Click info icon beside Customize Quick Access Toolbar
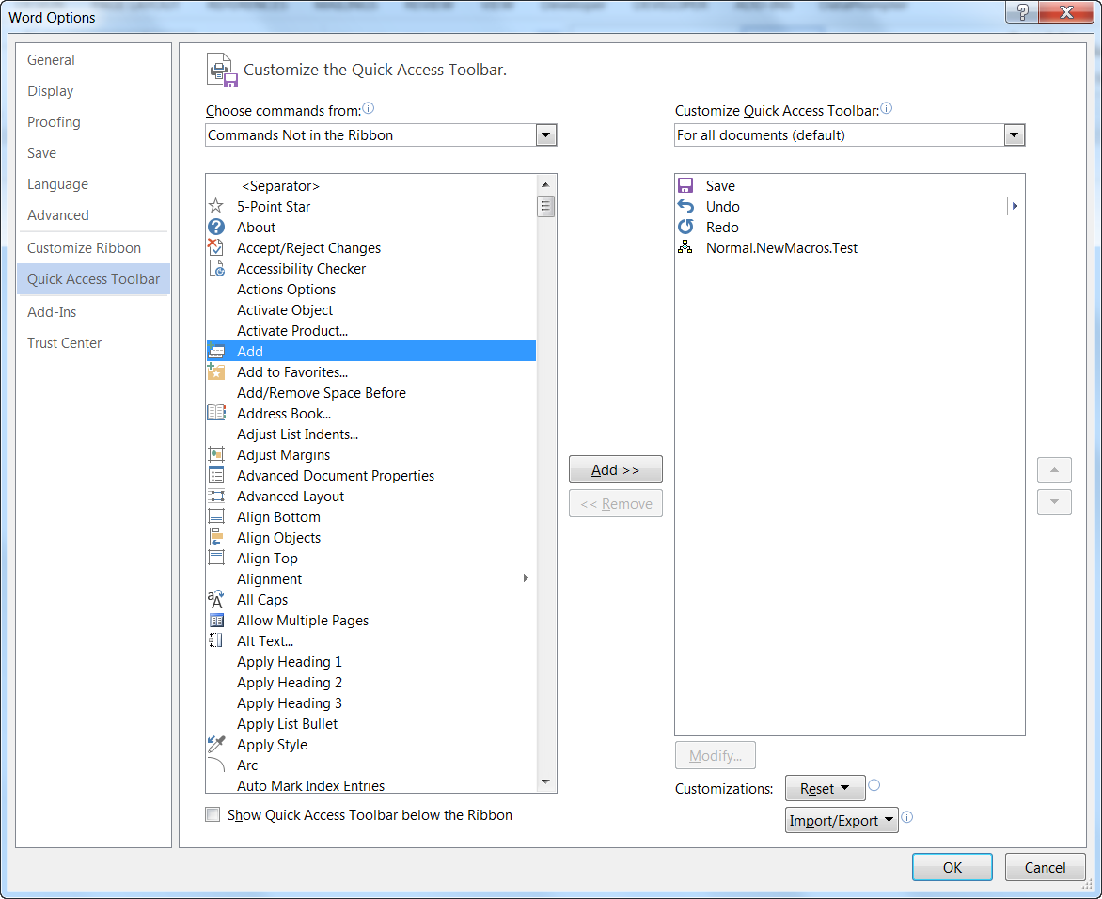This screenshot has width=1102, height=899. click(887, 109)
